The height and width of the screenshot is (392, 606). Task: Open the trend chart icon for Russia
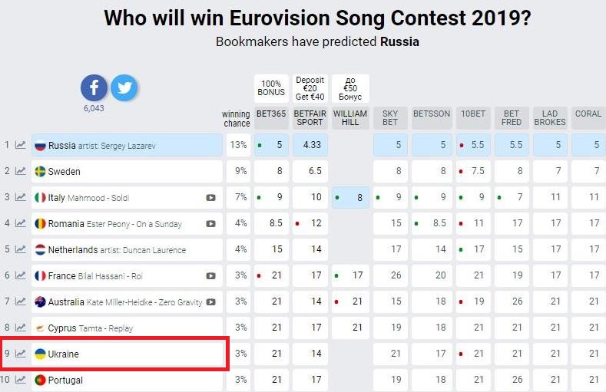[x=21, y=145]
